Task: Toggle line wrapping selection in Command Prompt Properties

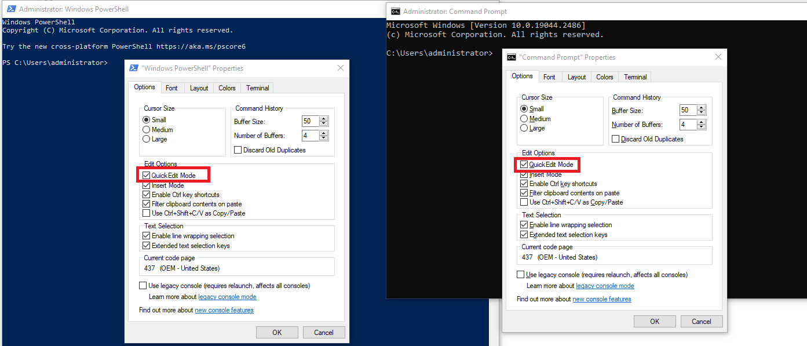Action: [524, 225]
